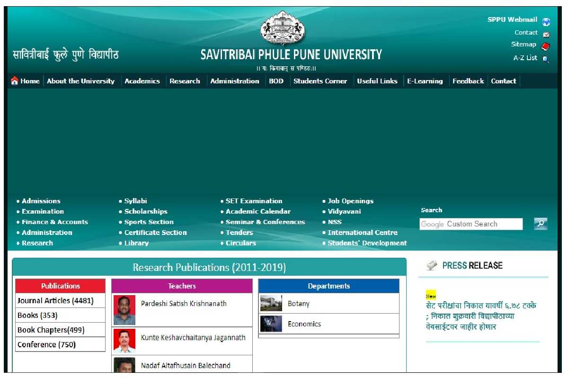
Task: Select the Publications header tab
Action: point(60,286)
